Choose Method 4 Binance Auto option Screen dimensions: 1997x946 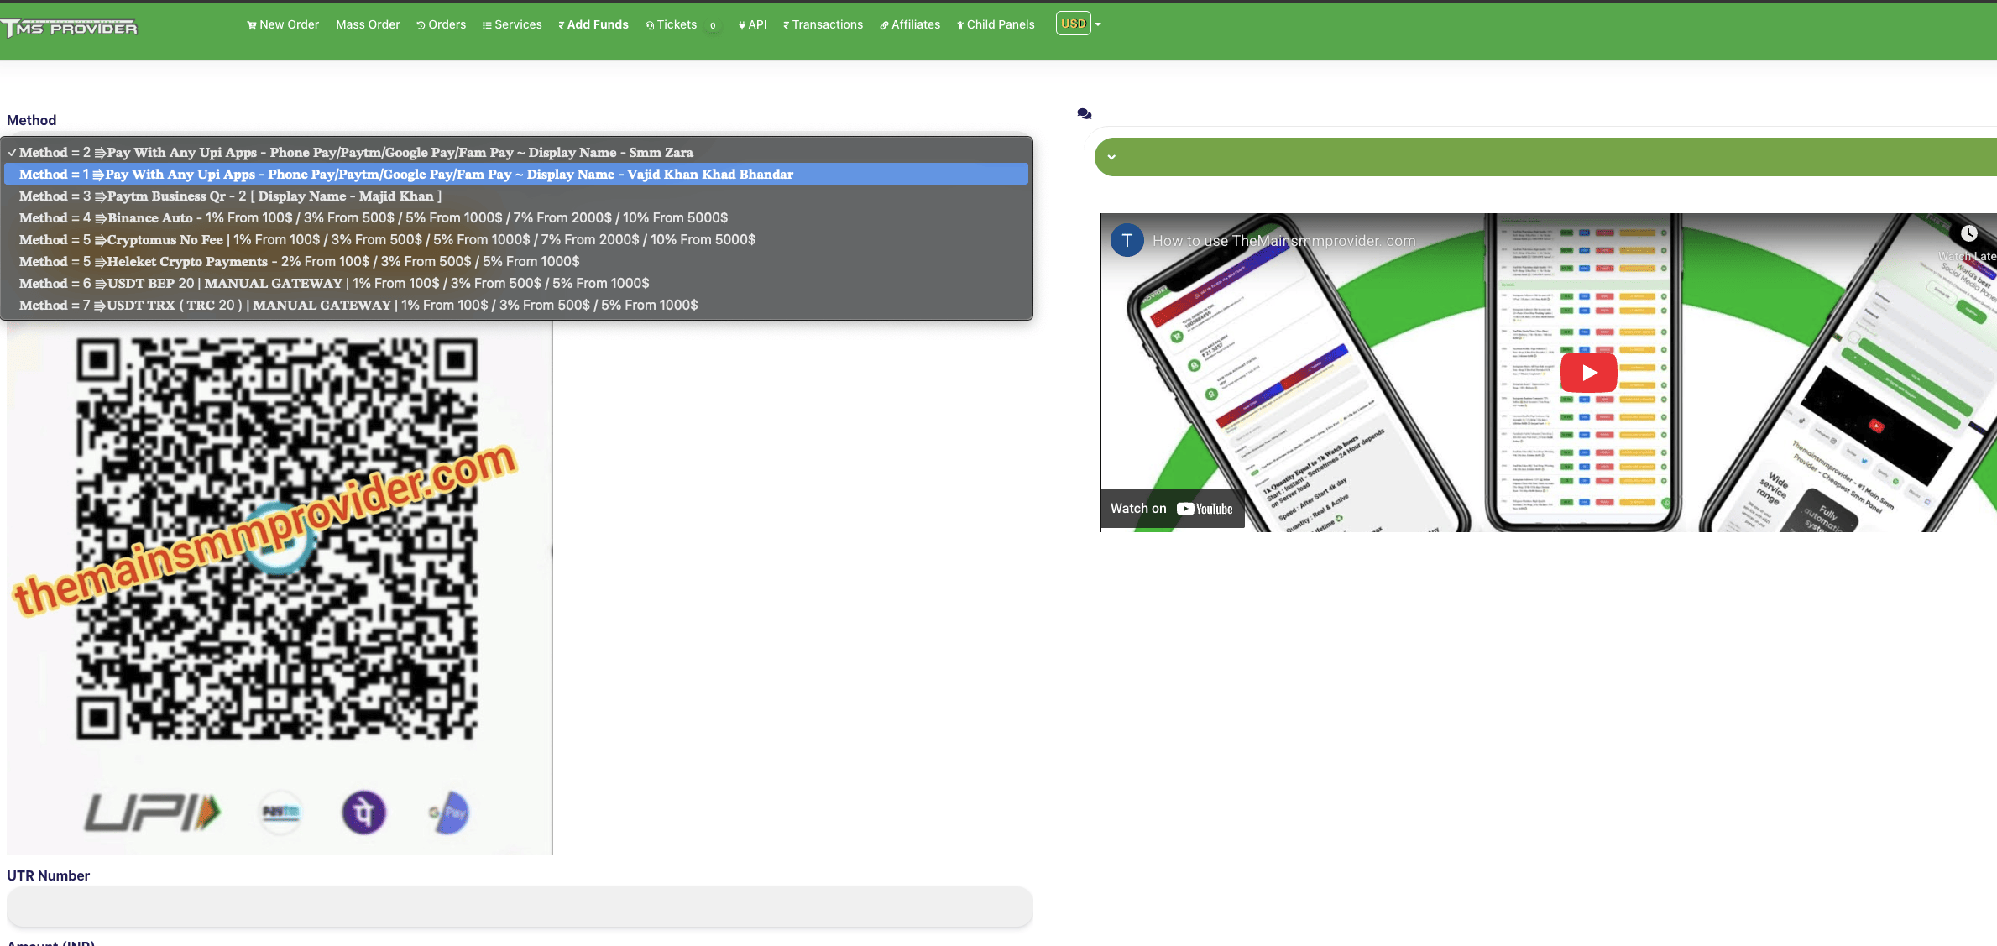[373, 218]
